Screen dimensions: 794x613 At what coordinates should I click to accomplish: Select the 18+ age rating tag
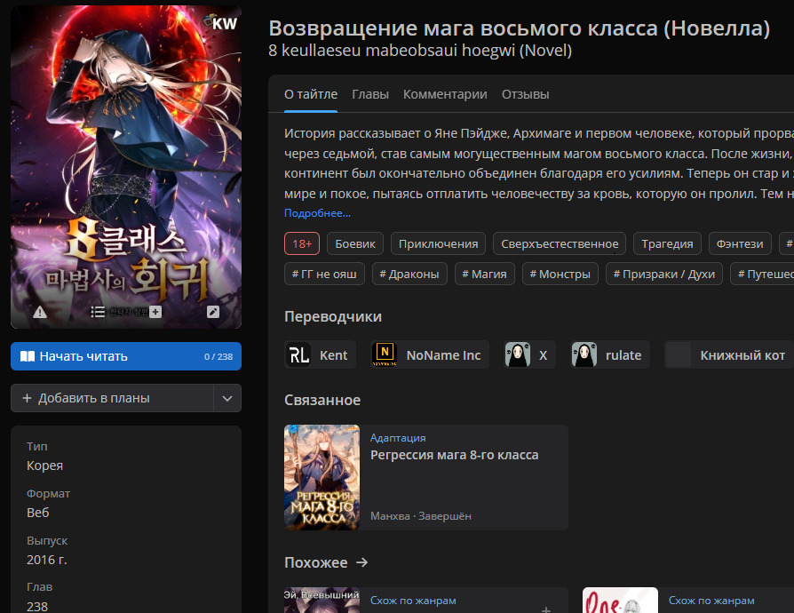pos(302,243)
